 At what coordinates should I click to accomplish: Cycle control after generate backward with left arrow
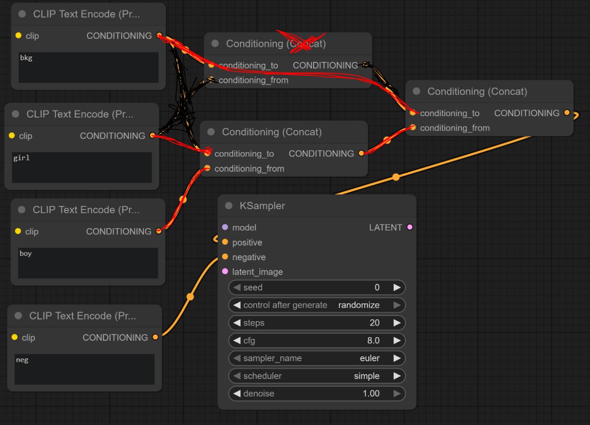click(x=237, y=305)
